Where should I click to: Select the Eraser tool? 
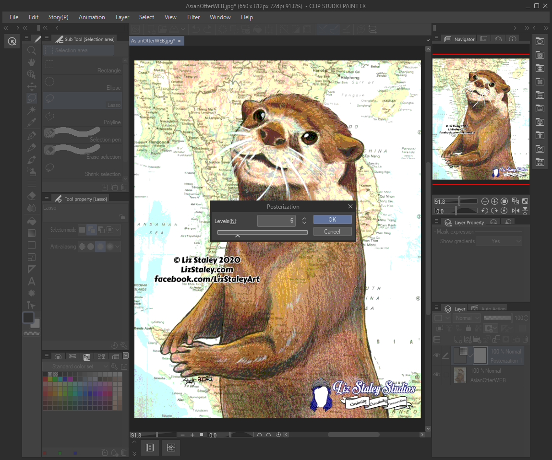(x=32, y=196)
